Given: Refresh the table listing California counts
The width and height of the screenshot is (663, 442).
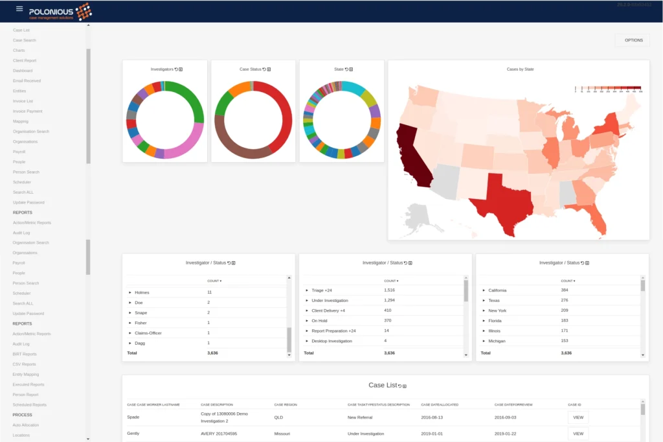Looking at the screenshot, I should click(583, 262).
